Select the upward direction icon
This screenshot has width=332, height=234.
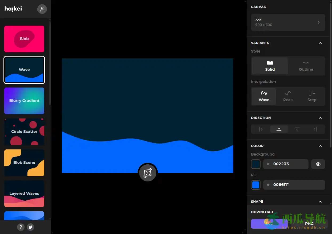point(279,129)
